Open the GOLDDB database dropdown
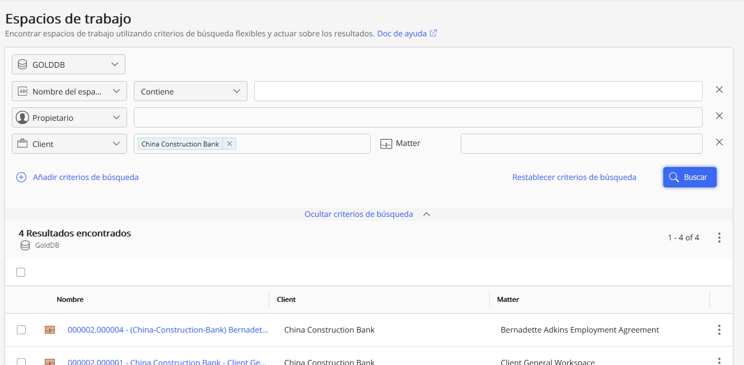The height and width of the screenshot is (365, 744). 68,64
